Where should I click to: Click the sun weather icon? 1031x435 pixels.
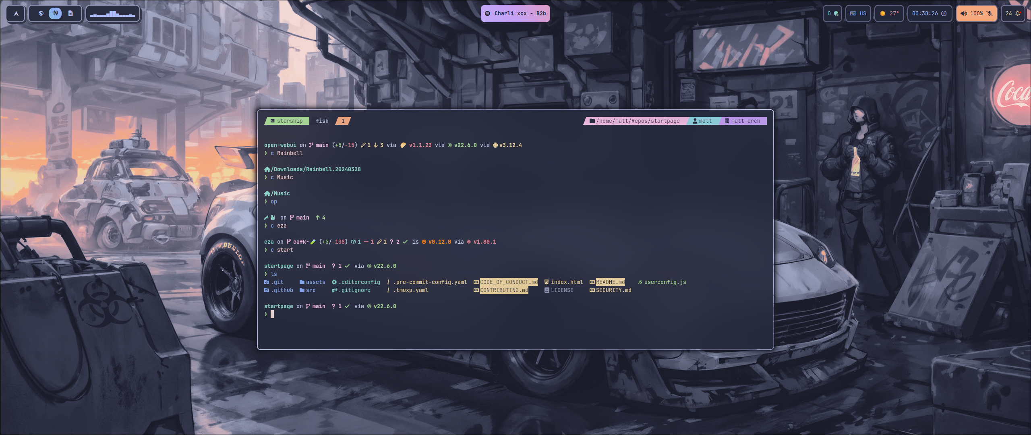[x=882, y=13]
